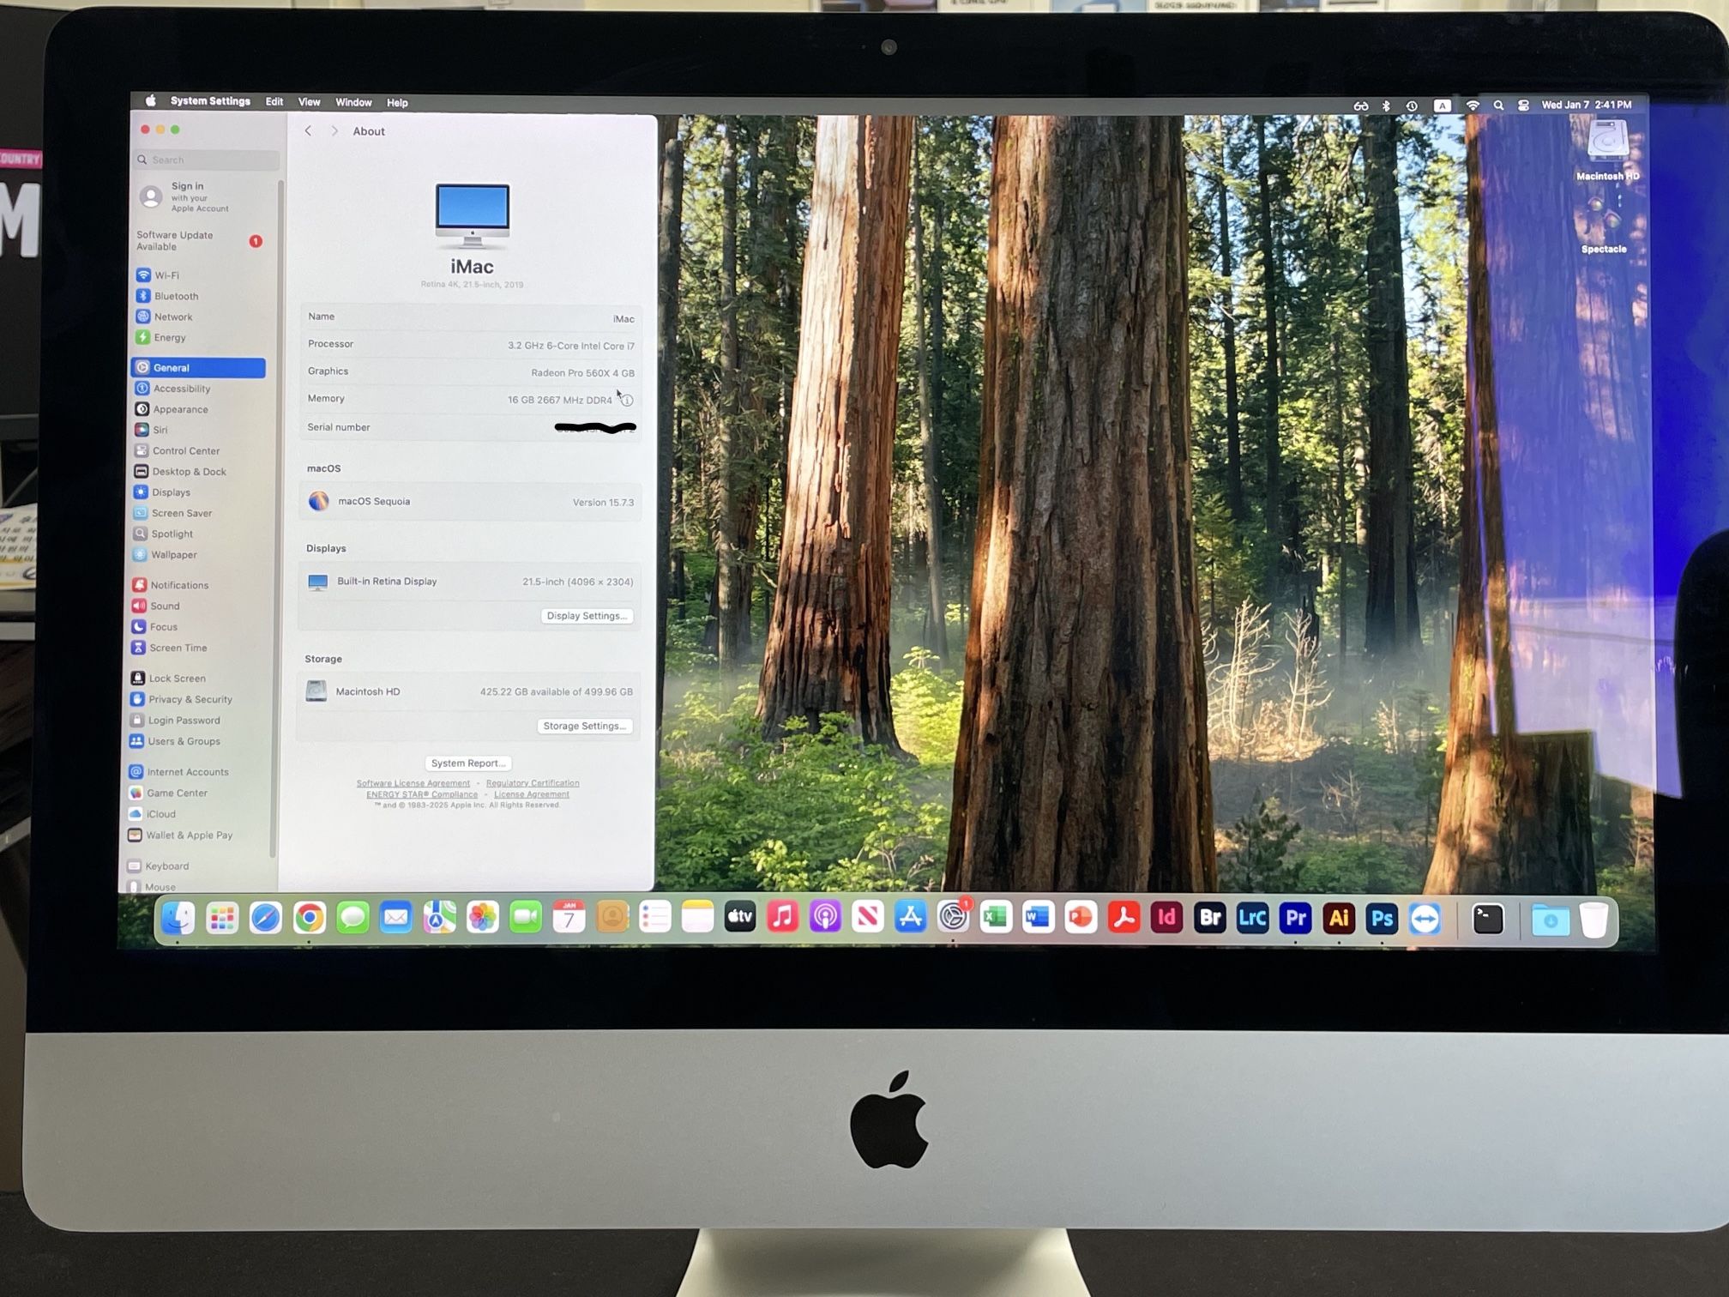Image resolution: width=1729 pixels, height=1297 pixels.
Task: Select Bluetooth in the settings sidebar
Action: click(x=176, y=296)
